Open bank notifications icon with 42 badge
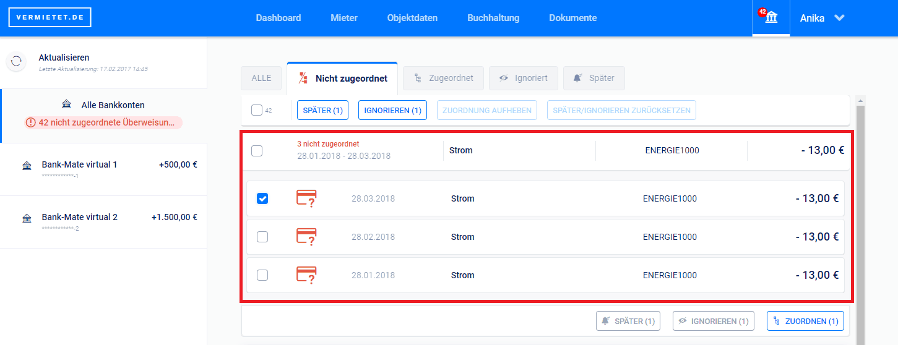The width and height of the screenshot is (898, 345). pos(771,17)
